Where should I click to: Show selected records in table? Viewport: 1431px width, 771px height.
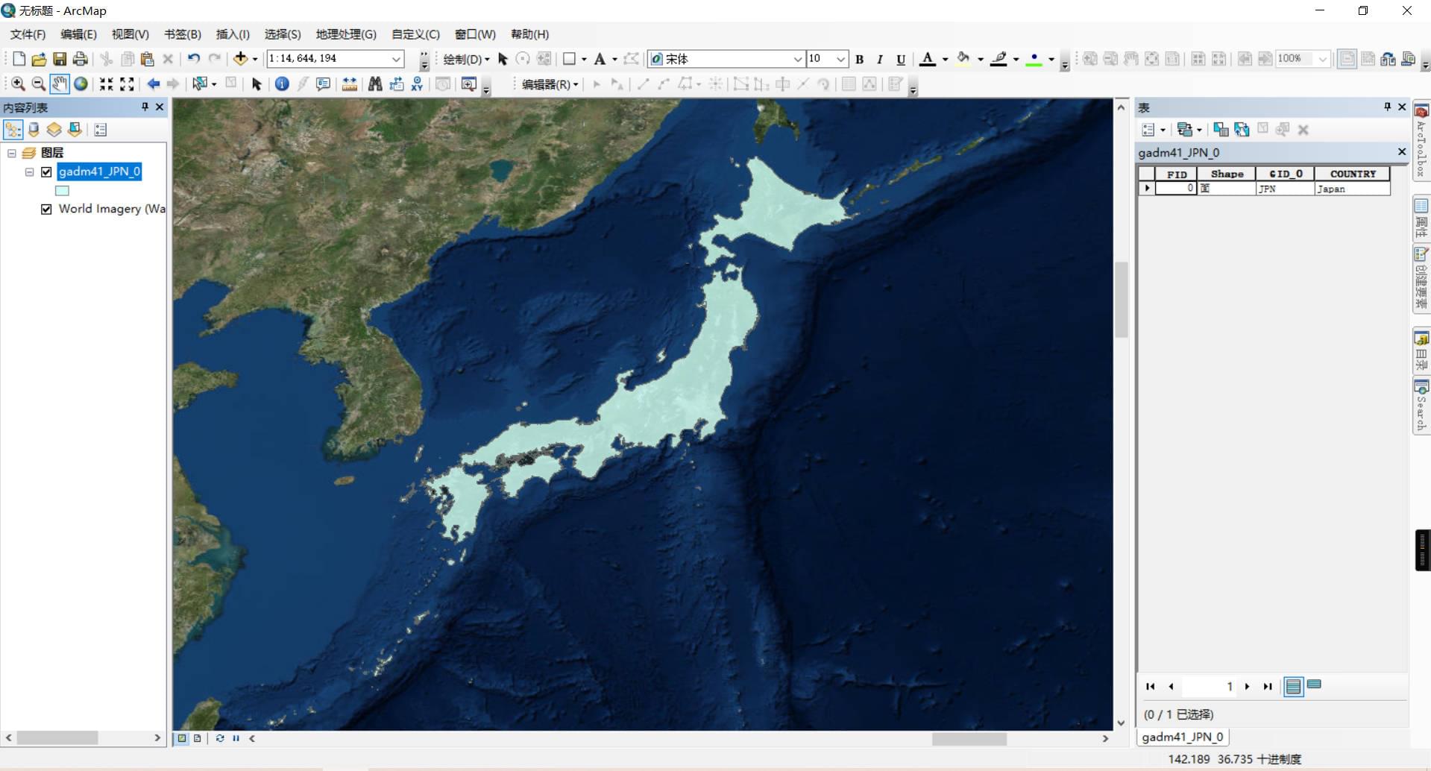[x=1315, y=685]
